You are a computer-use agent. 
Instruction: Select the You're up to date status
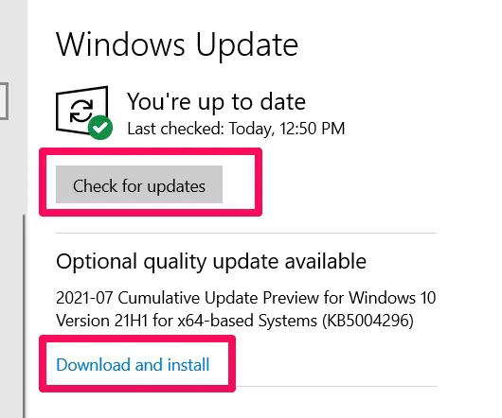(216, 101)
